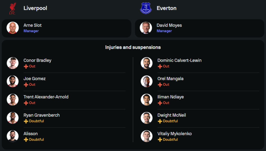Select Trent Alexander-Arnold's player avatar

pos(13,100)
